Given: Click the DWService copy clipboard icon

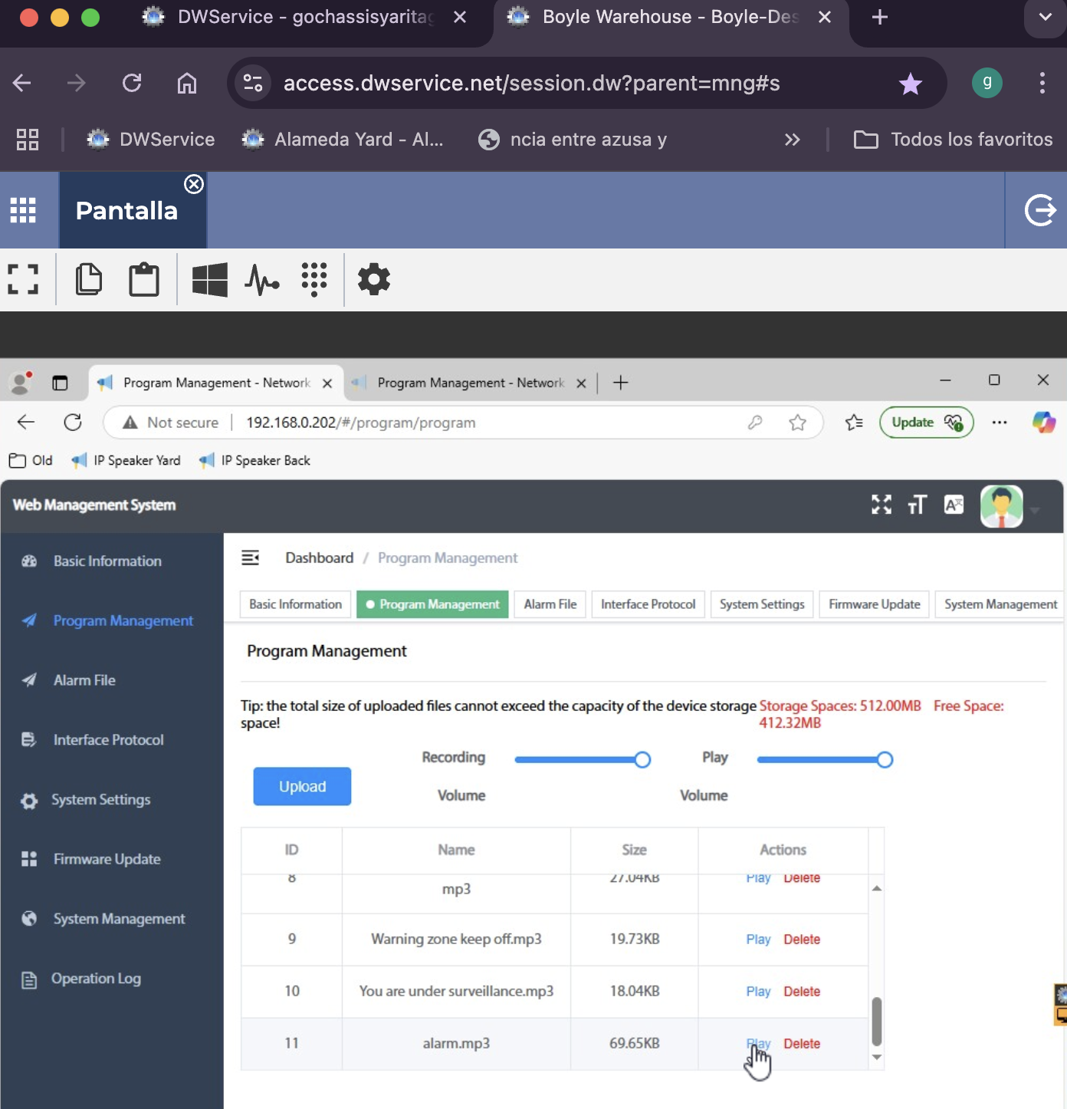Looking at the screenshot, I should click(89, 279).
